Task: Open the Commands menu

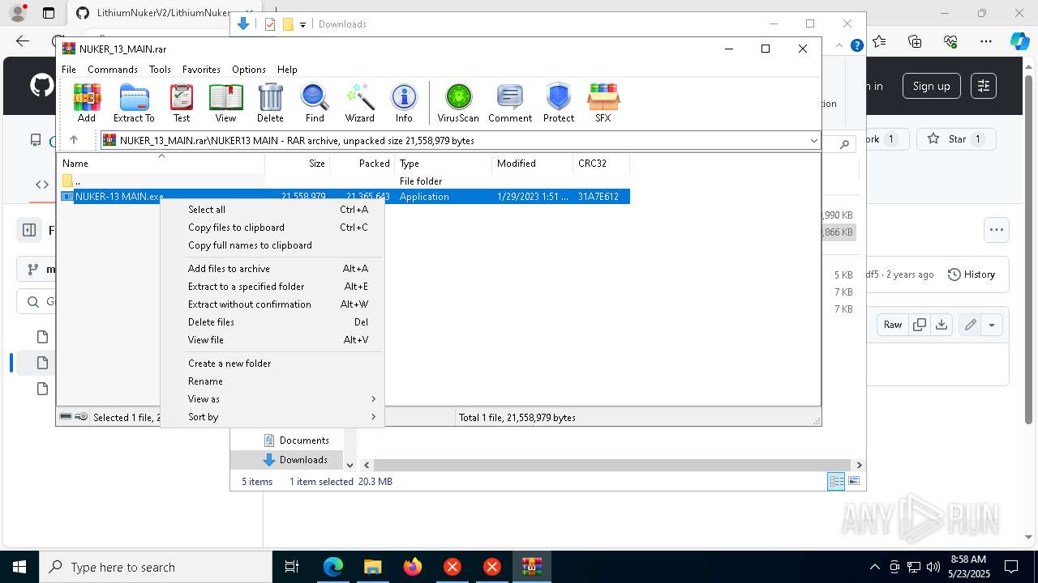Action: tap(113, 70)
